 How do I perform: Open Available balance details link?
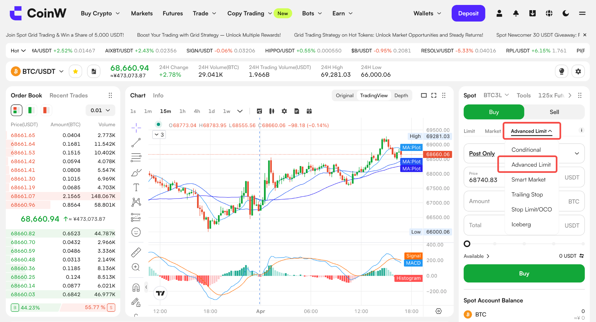coord(476,256)
